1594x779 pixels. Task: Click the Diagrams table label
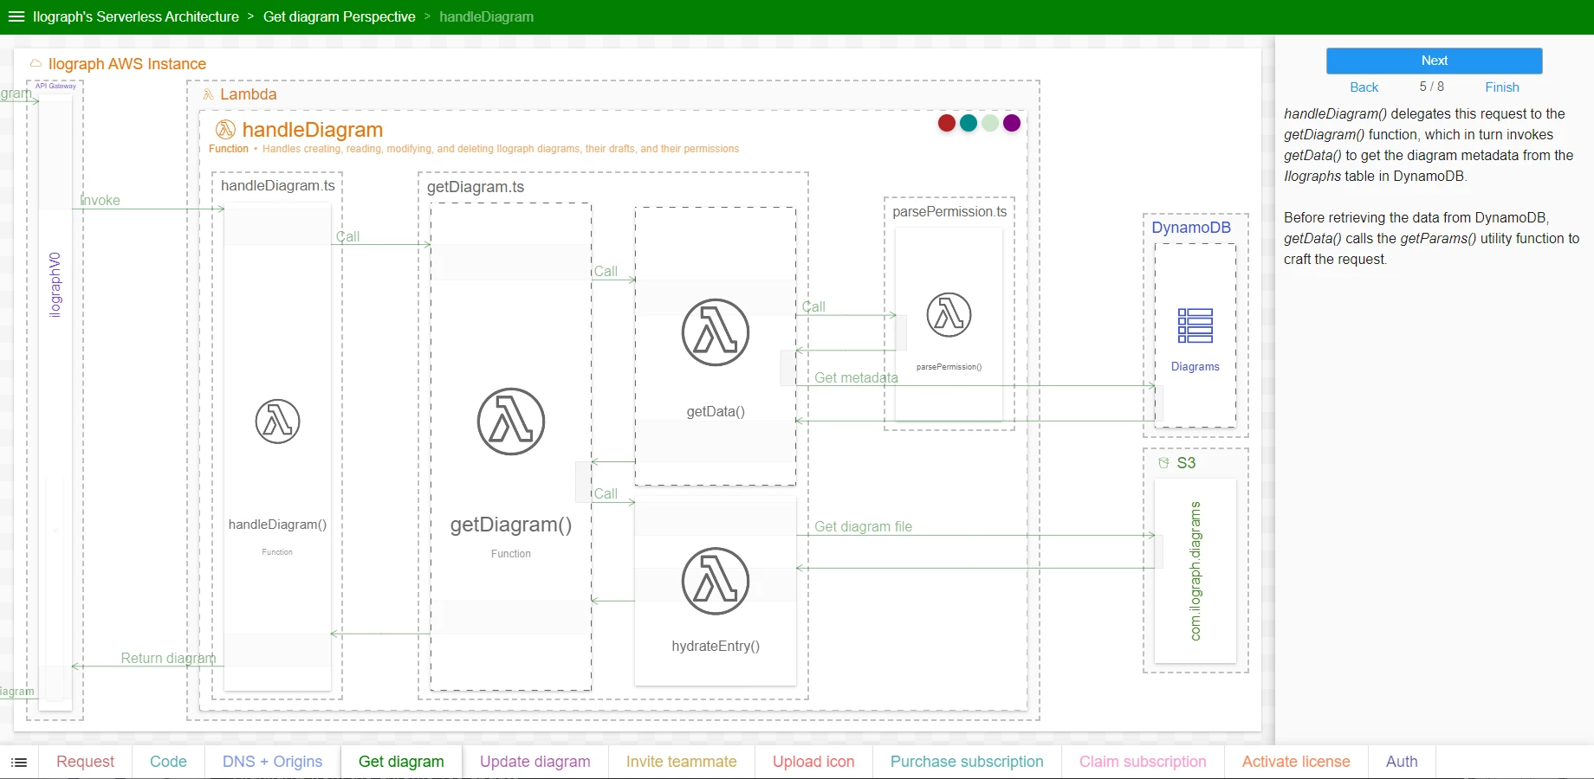pyautogui.click(x=1195, y=367)
